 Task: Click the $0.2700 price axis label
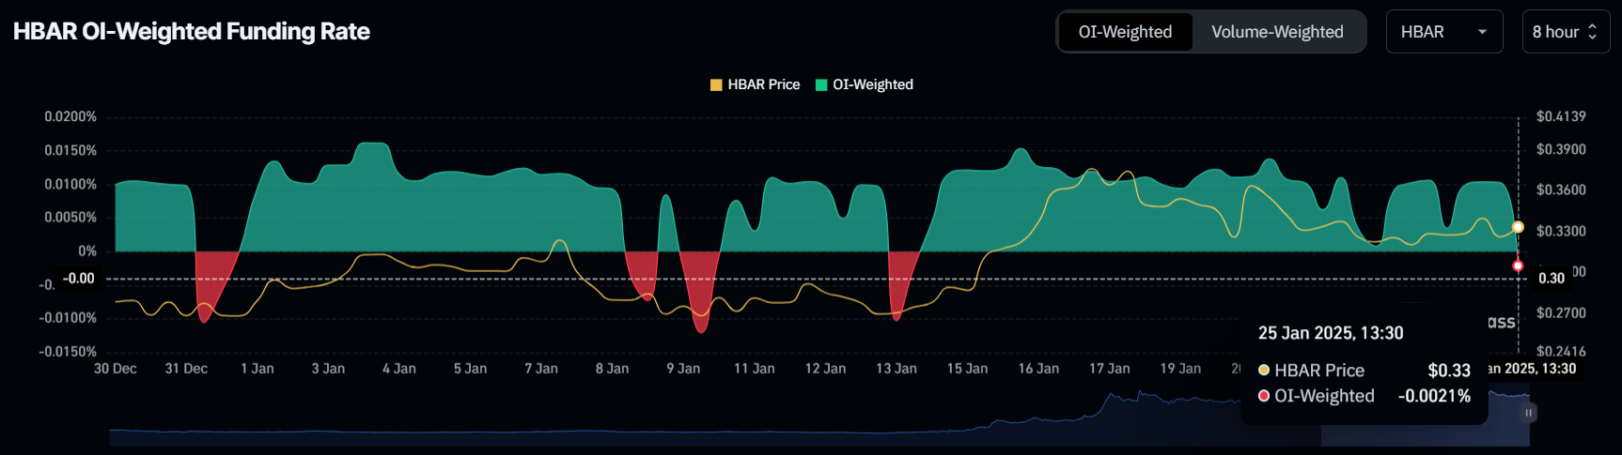(1561, 312)
